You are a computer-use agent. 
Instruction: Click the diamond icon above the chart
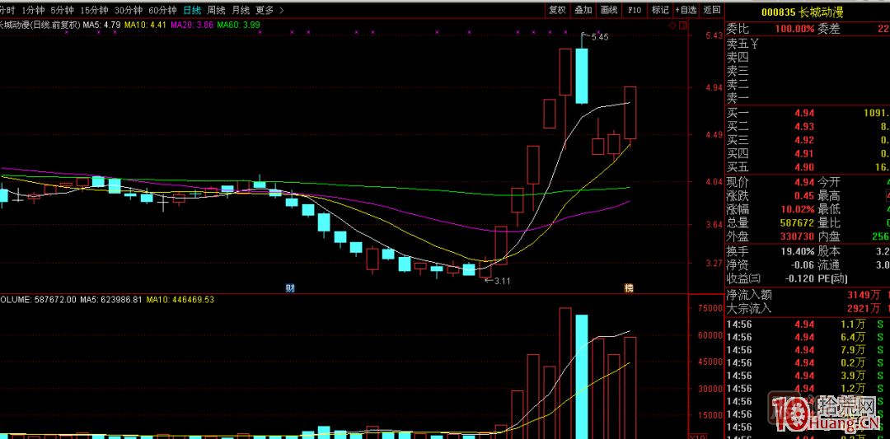672,26
